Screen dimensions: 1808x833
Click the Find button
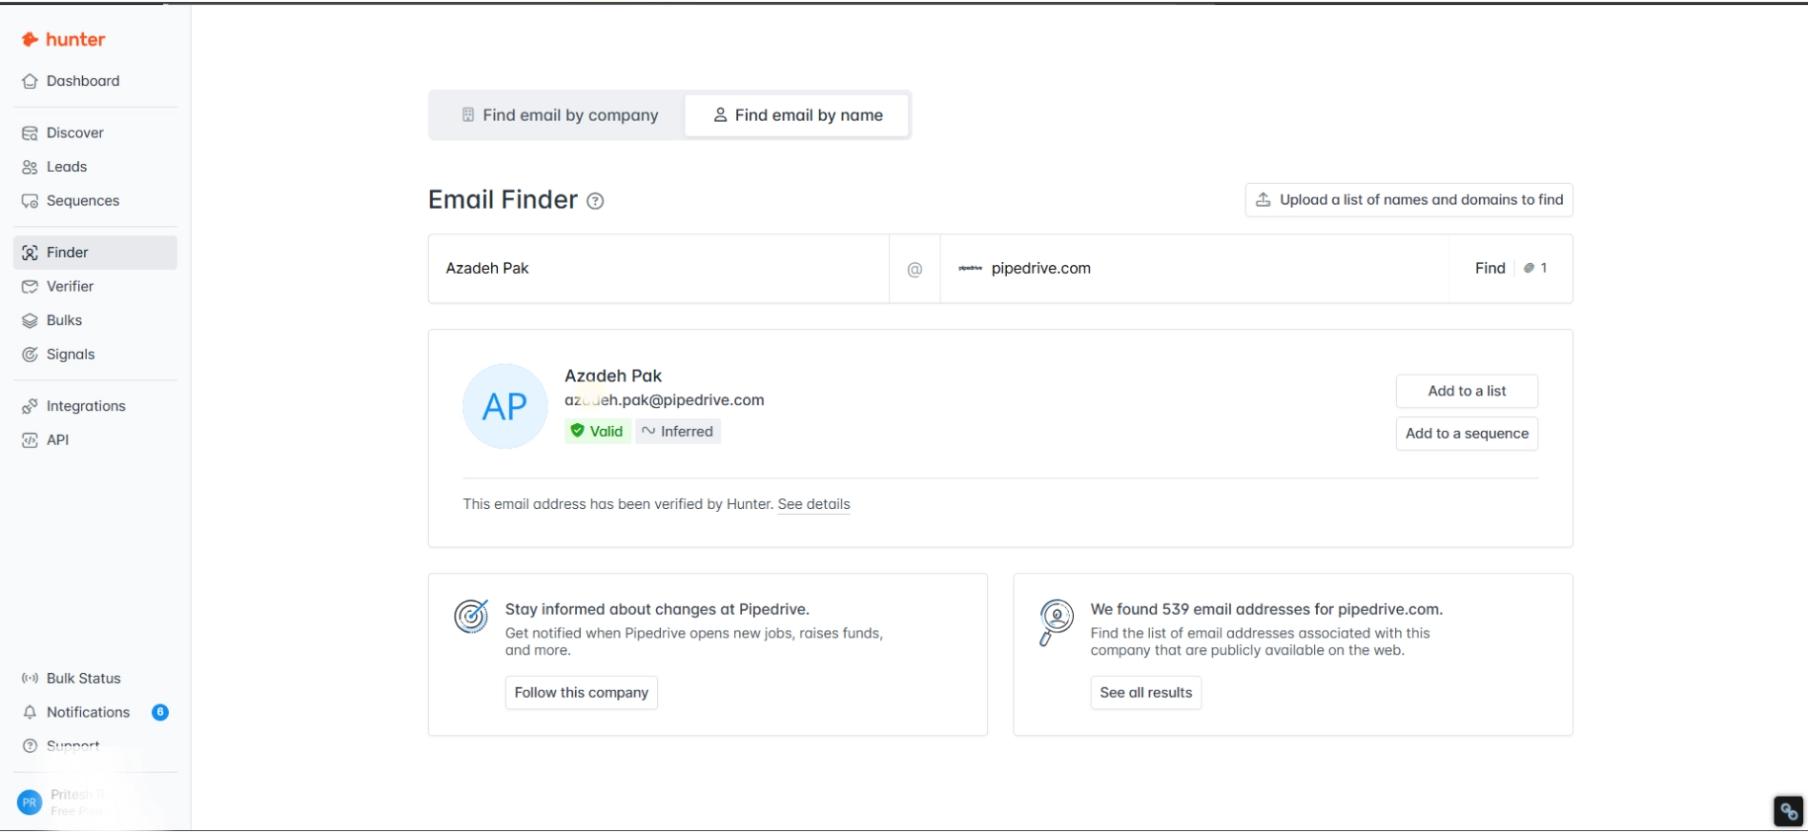point(1510,269)
